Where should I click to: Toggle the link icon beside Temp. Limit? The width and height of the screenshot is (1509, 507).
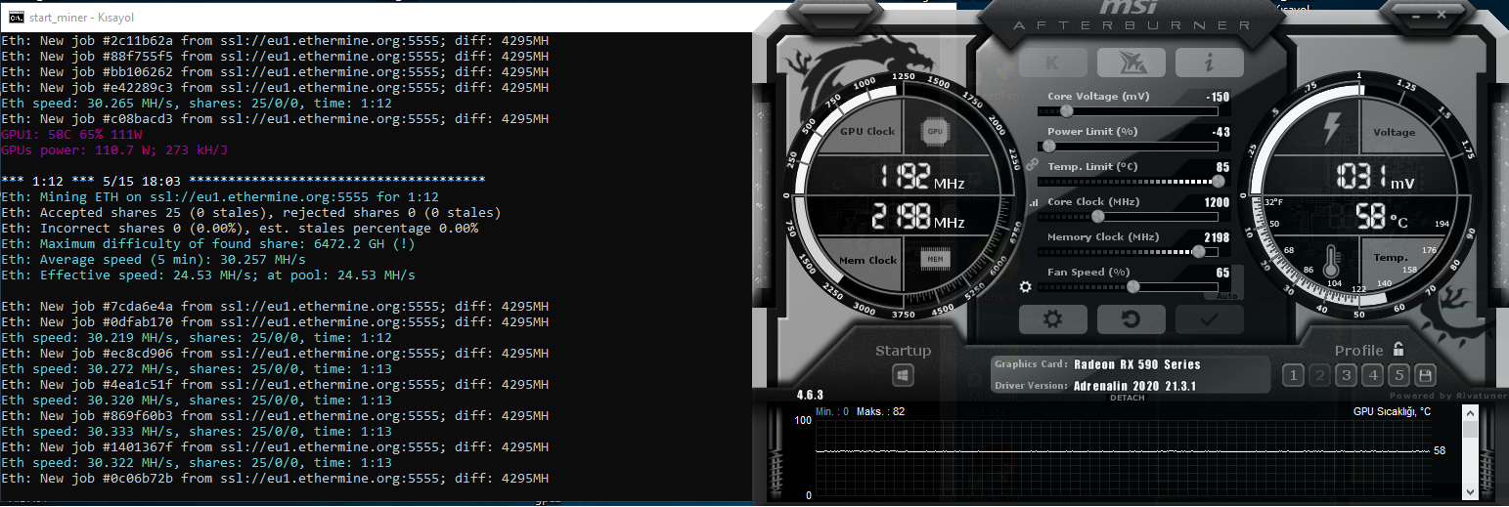(1030, 165)
